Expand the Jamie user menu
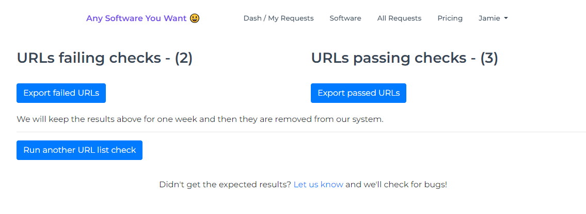This screenshot has width=586, height=214. [x=493, y=18]
